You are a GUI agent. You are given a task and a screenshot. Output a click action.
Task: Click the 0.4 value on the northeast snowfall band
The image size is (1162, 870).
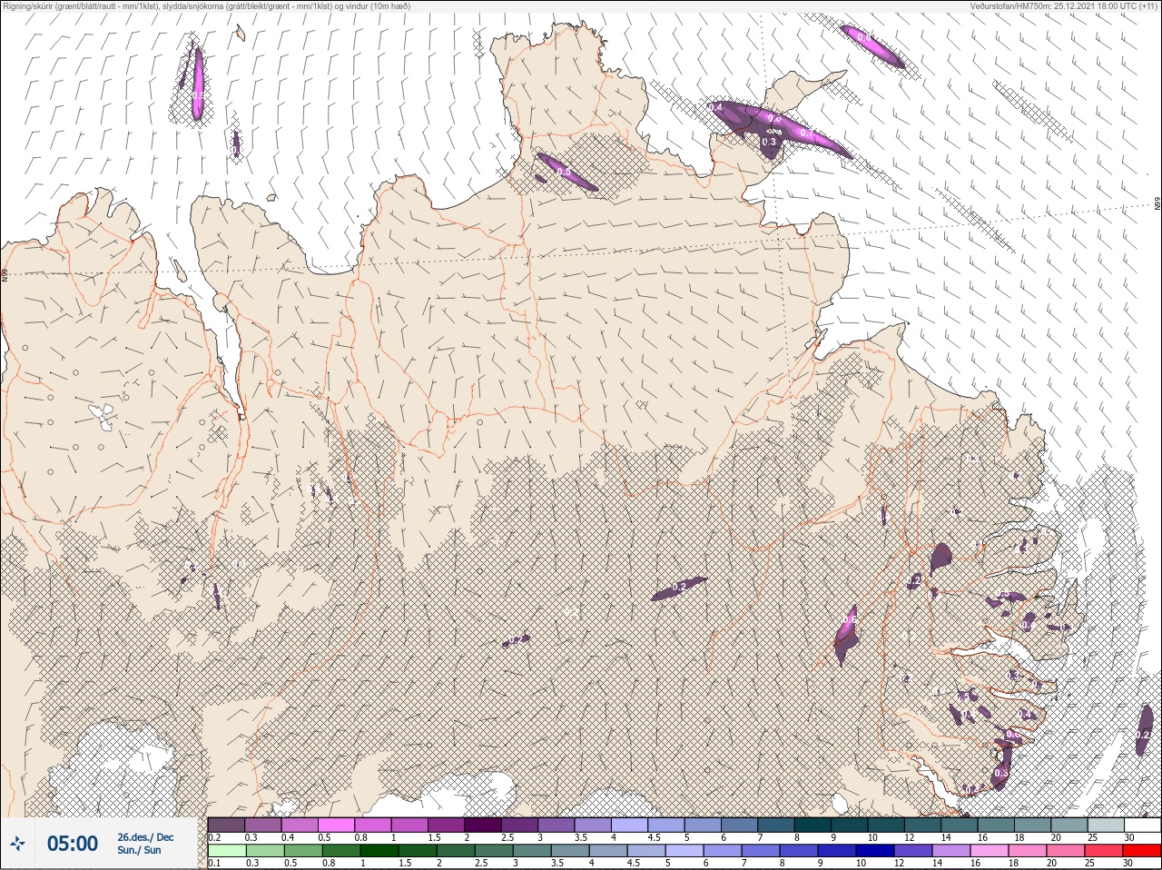(715, 108)
